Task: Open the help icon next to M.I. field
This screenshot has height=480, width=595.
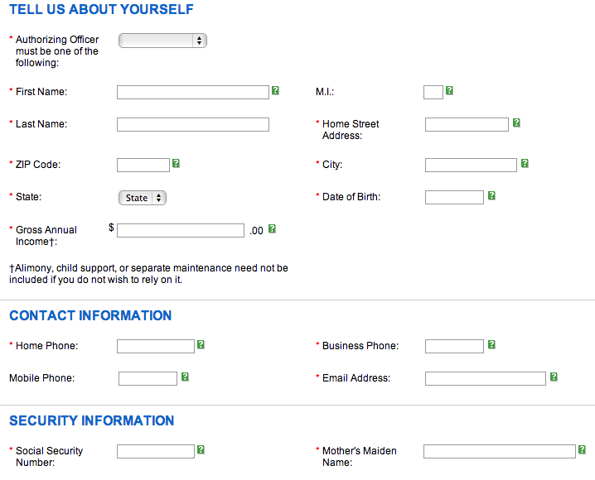Action: [449, 90]
